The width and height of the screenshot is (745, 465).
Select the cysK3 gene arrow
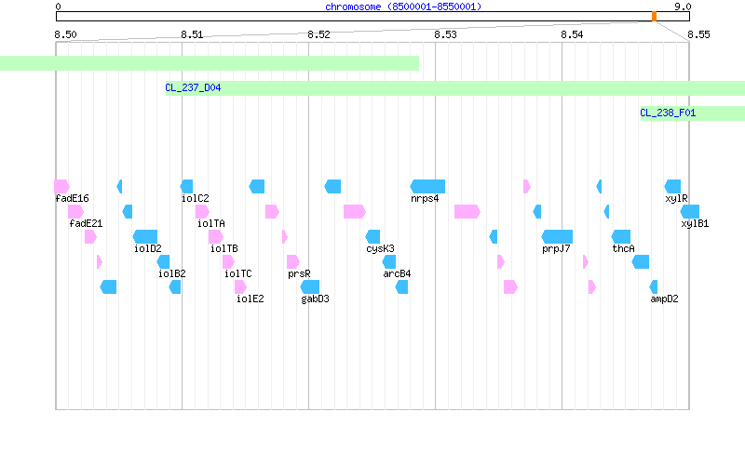(372, 237)
